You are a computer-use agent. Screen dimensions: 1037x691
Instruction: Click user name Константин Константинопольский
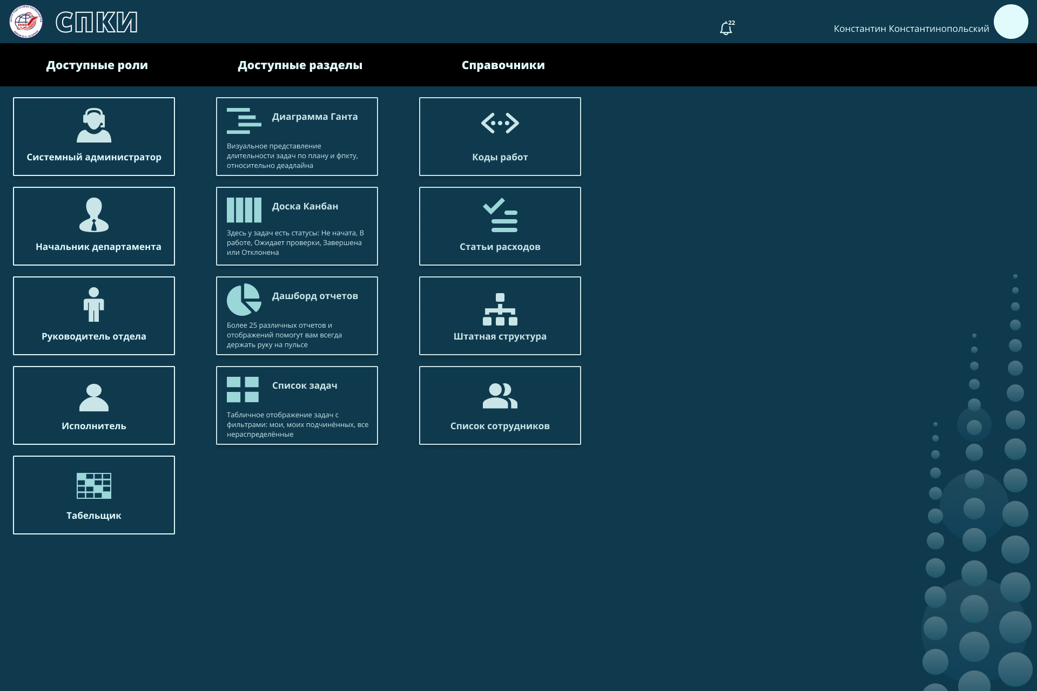911,29
